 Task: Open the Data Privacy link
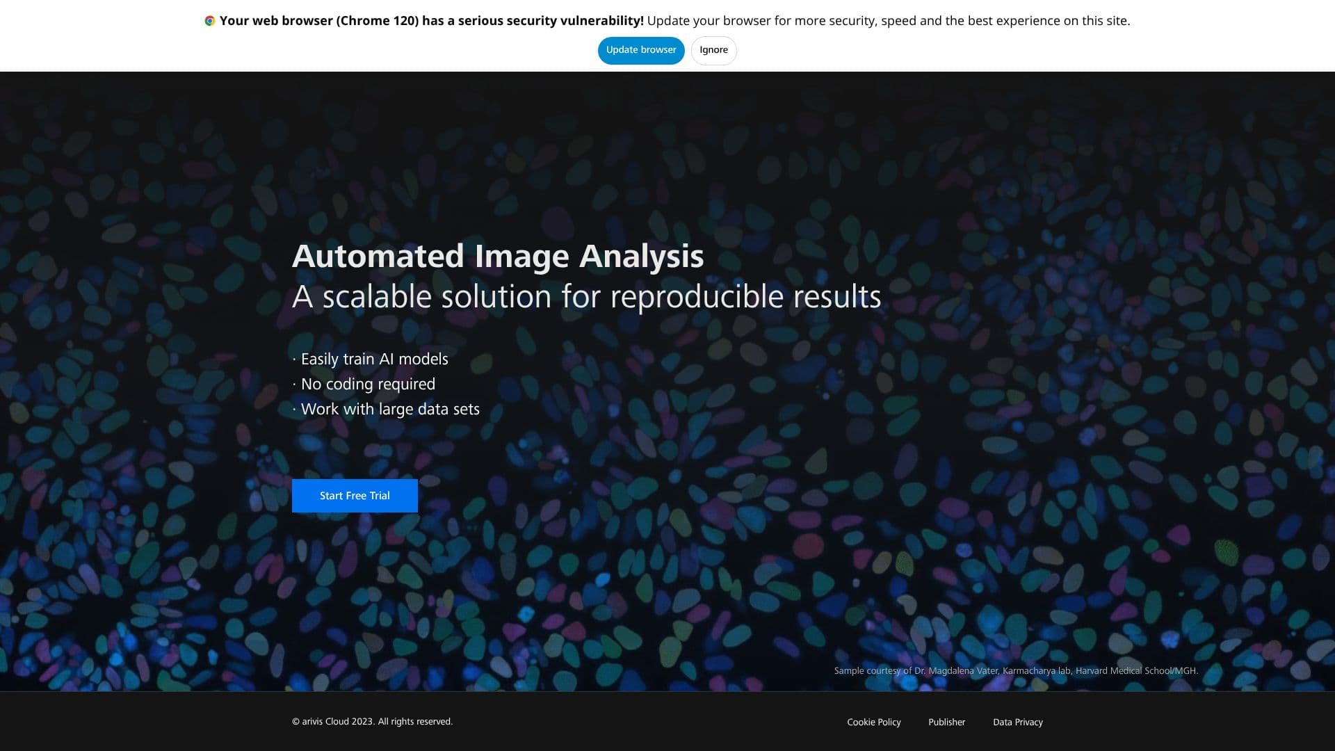click(1018, 722)
